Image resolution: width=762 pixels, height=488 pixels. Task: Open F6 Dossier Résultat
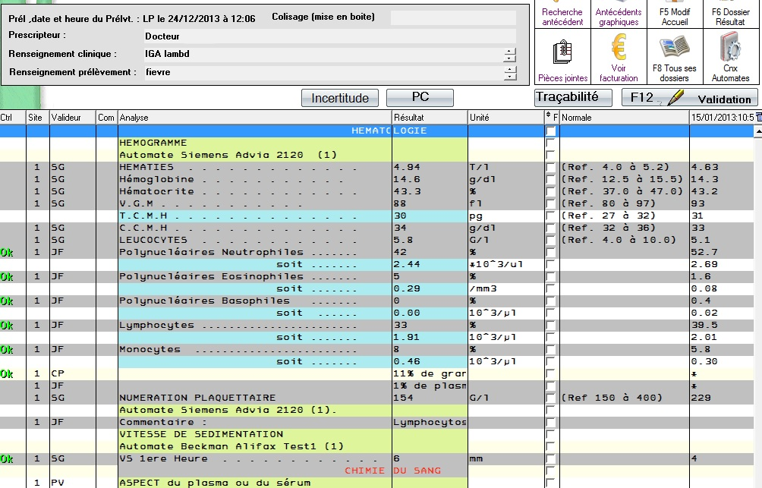(730, 15)
